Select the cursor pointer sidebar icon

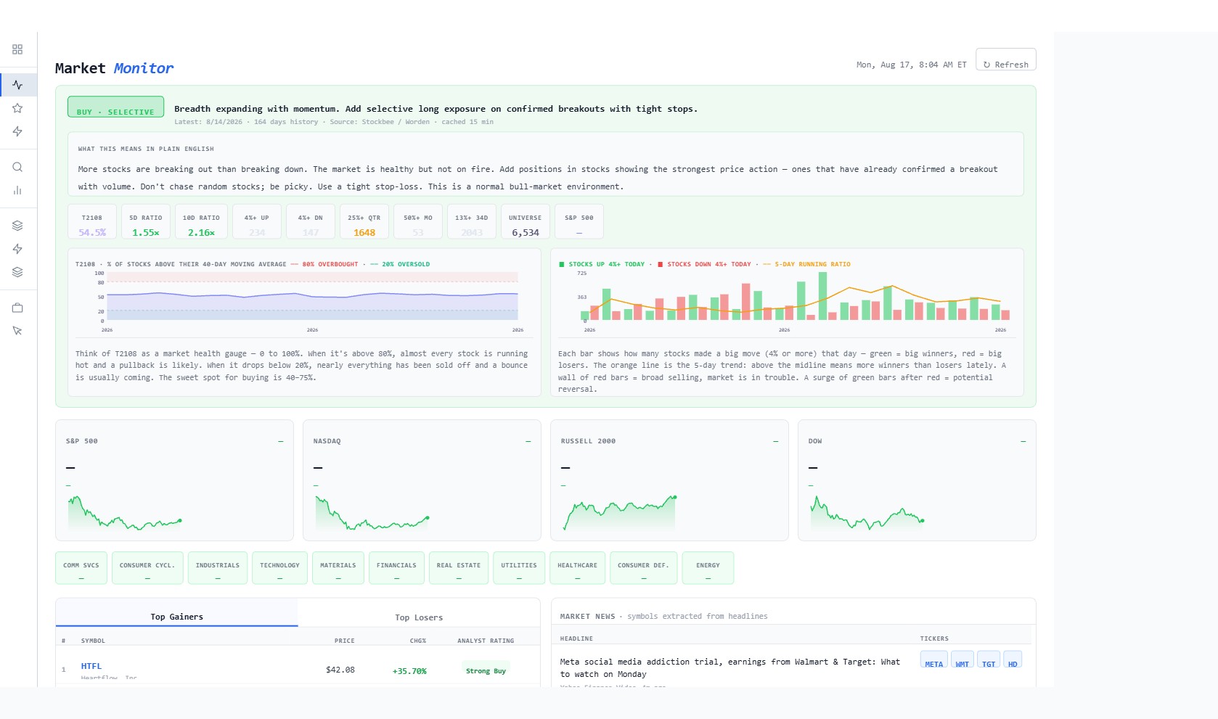point(17,331)
